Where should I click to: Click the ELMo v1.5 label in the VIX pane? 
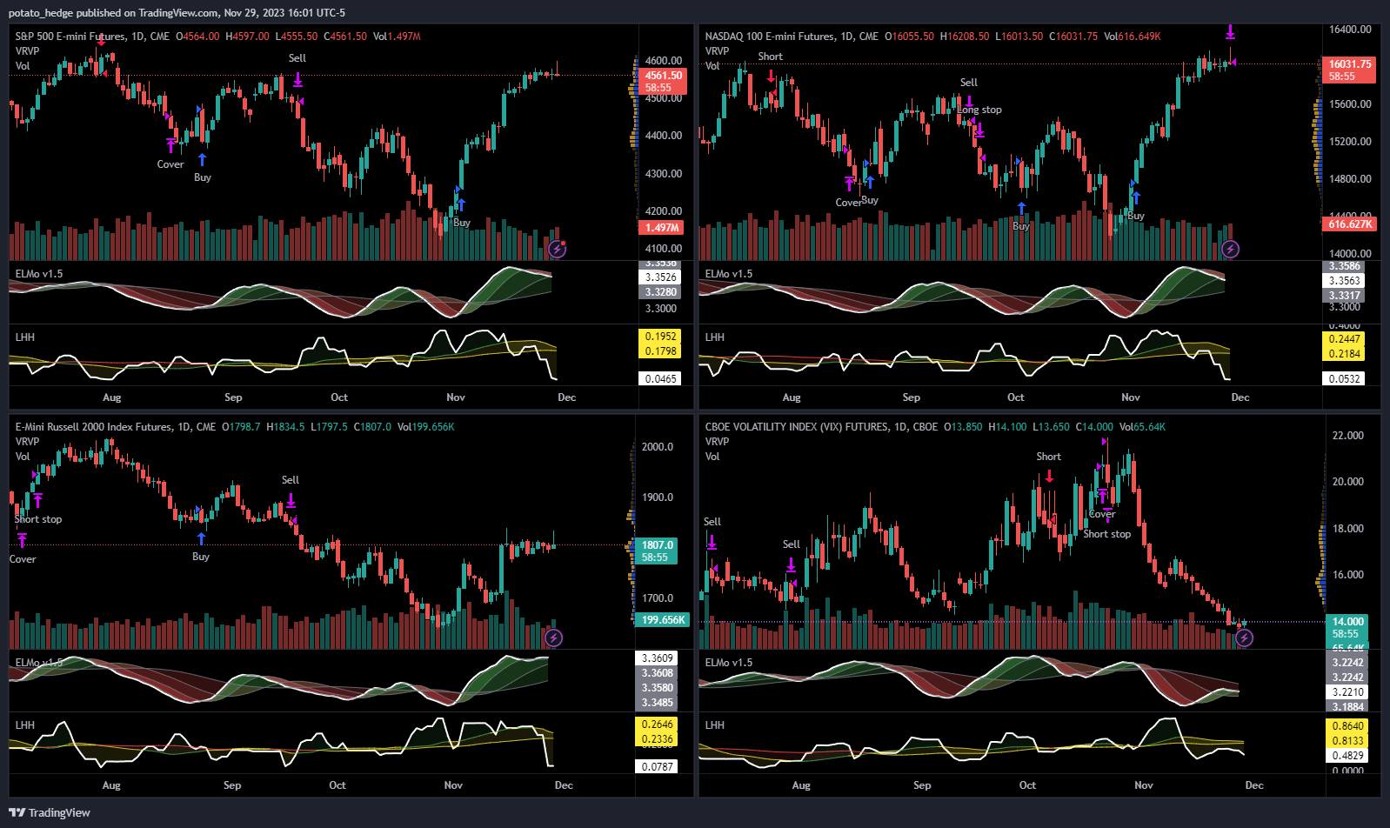click(x=729, y=663)
